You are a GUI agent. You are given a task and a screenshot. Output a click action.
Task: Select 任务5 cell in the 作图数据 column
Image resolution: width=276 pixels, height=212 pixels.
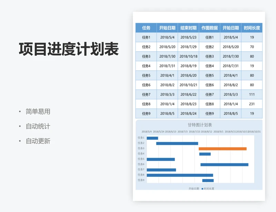[x=209, y=75]
